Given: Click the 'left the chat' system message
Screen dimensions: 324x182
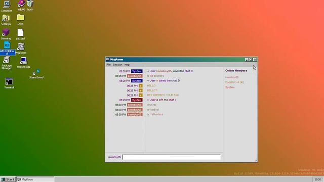Looking at the screenshot, I should 161,100.
